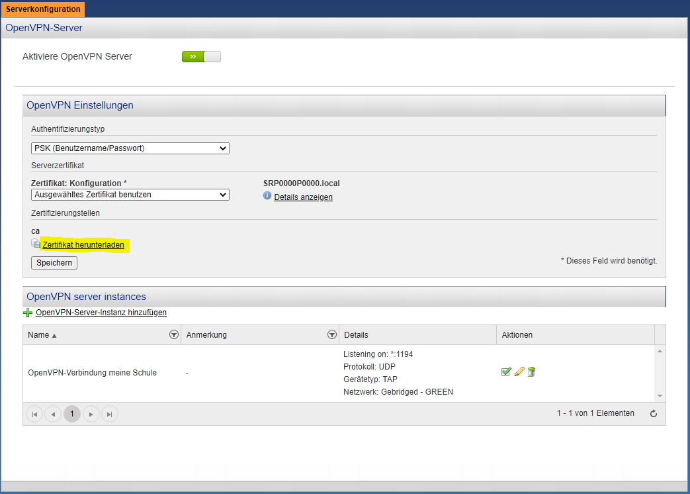Open the Zertifikat Konfiguration dropdown

coord(130,195)
